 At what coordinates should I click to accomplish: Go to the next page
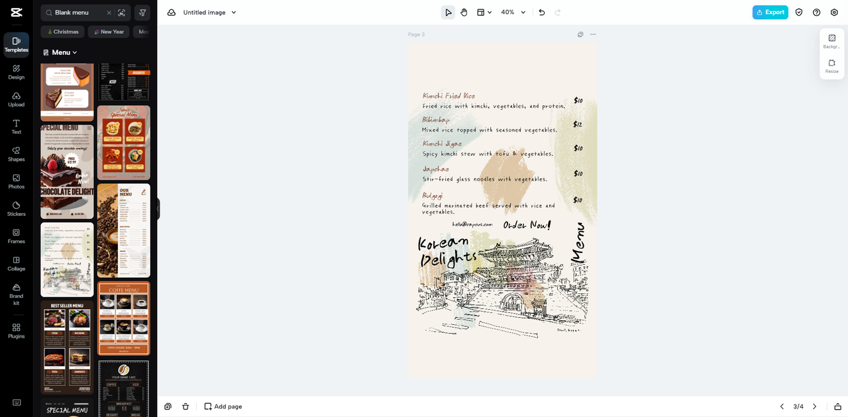[815, 406]
